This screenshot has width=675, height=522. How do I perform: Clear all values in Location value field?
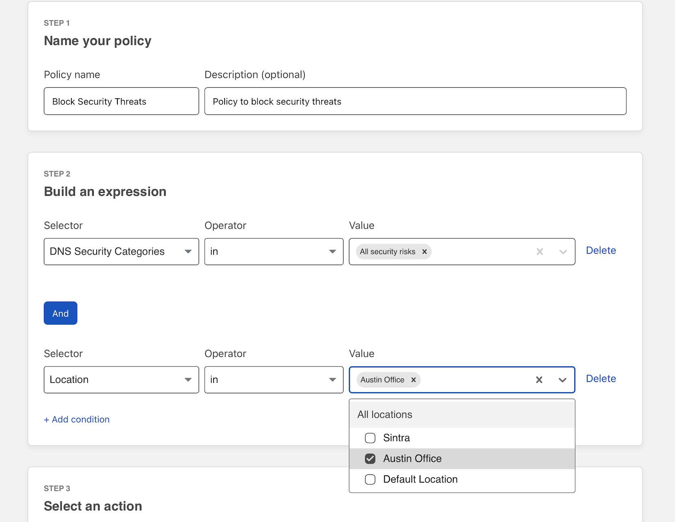[x=539, y=380]
